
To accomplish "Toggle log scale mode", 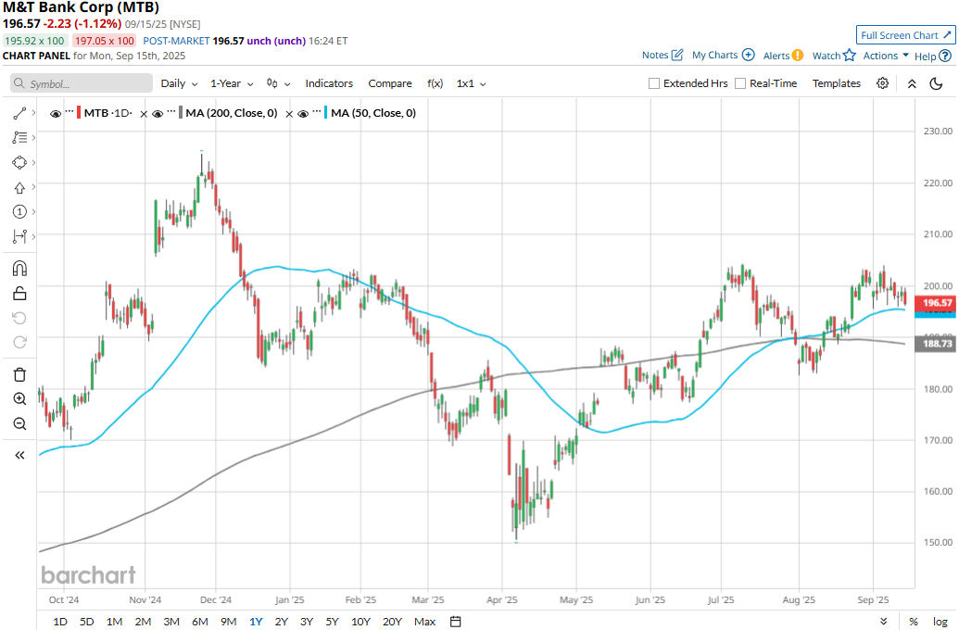I will click(940, 622).
